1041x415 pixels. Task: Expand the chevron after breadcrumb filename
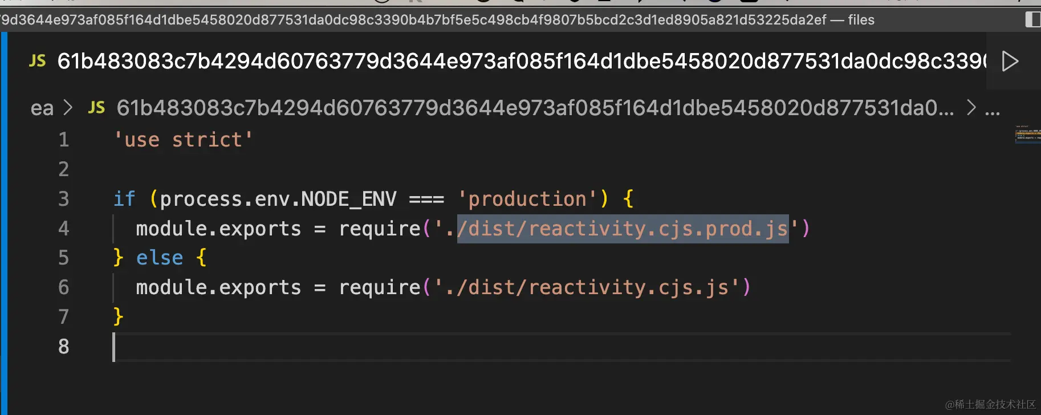(971, 107)
